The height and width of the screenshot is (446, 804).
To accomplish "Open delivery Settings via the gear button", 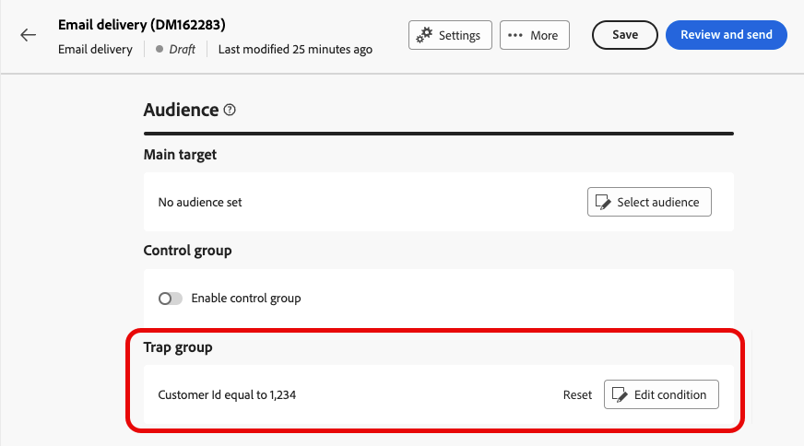I will tap(450, 35).
